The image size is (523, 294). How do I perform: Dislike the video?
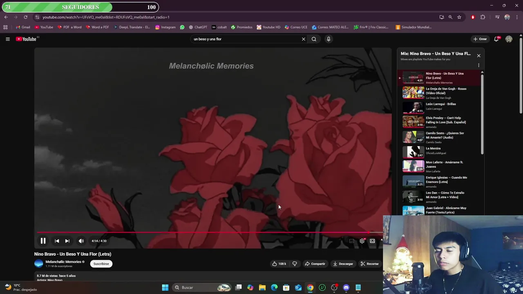tap(295, 264)
